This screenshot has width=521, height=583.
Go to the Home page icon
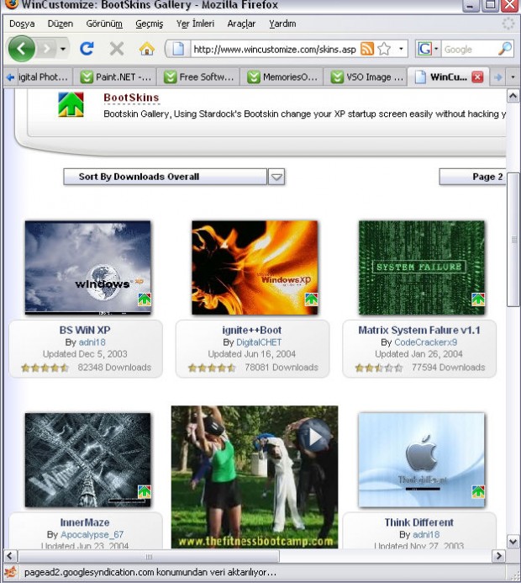[x=147, y=49]
